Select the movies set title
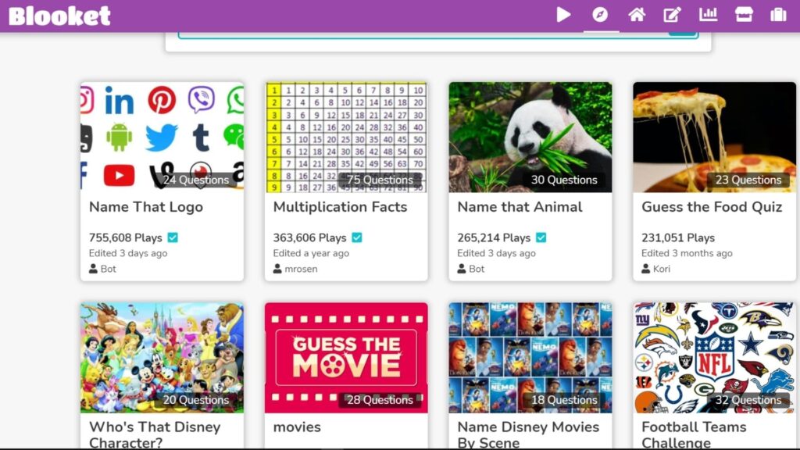Viewport: 800px width, 450px height. (297, 427)
